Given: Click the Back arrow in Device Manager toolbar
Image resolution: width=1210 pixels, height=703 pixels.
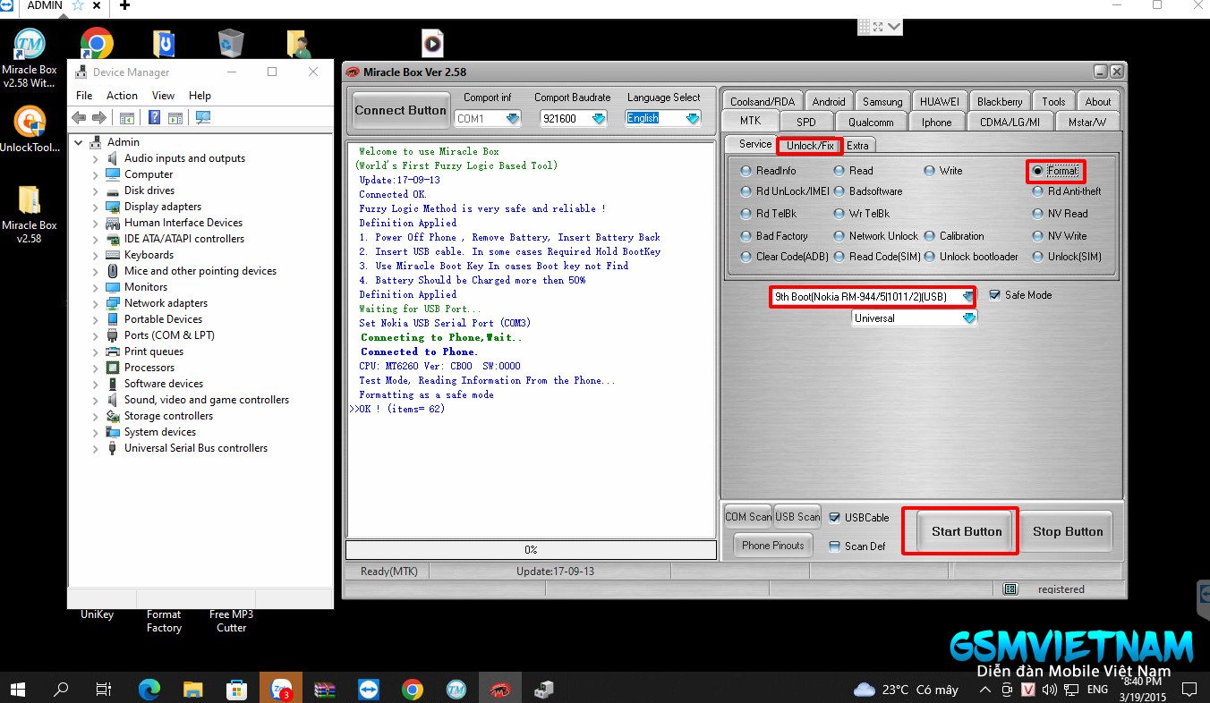Looking at the screenshot, I should pos(79,117).
